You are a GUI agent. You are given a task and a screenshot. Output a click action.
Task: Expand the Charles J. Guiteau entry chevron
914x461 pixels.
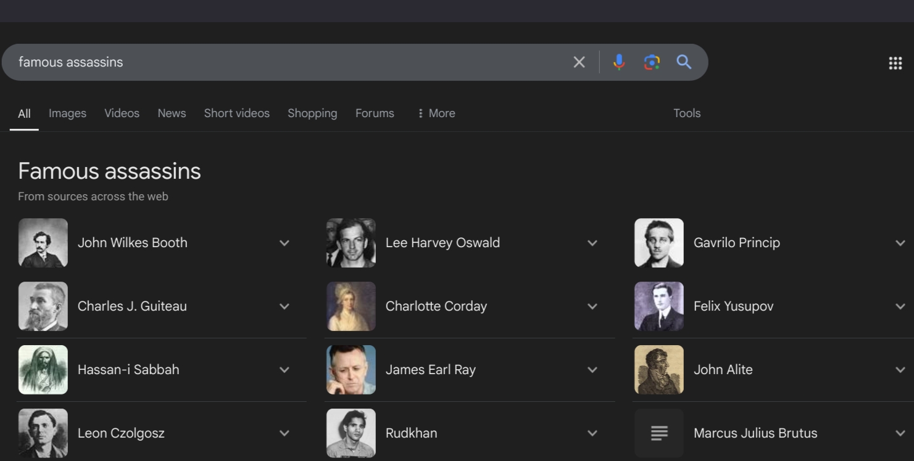click(285, 306)
